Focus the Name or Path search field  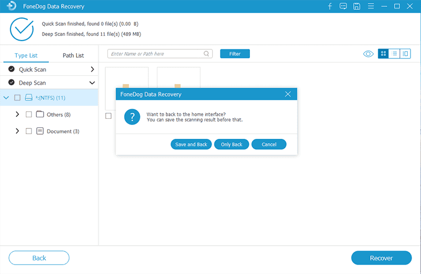tap(160, 54)
